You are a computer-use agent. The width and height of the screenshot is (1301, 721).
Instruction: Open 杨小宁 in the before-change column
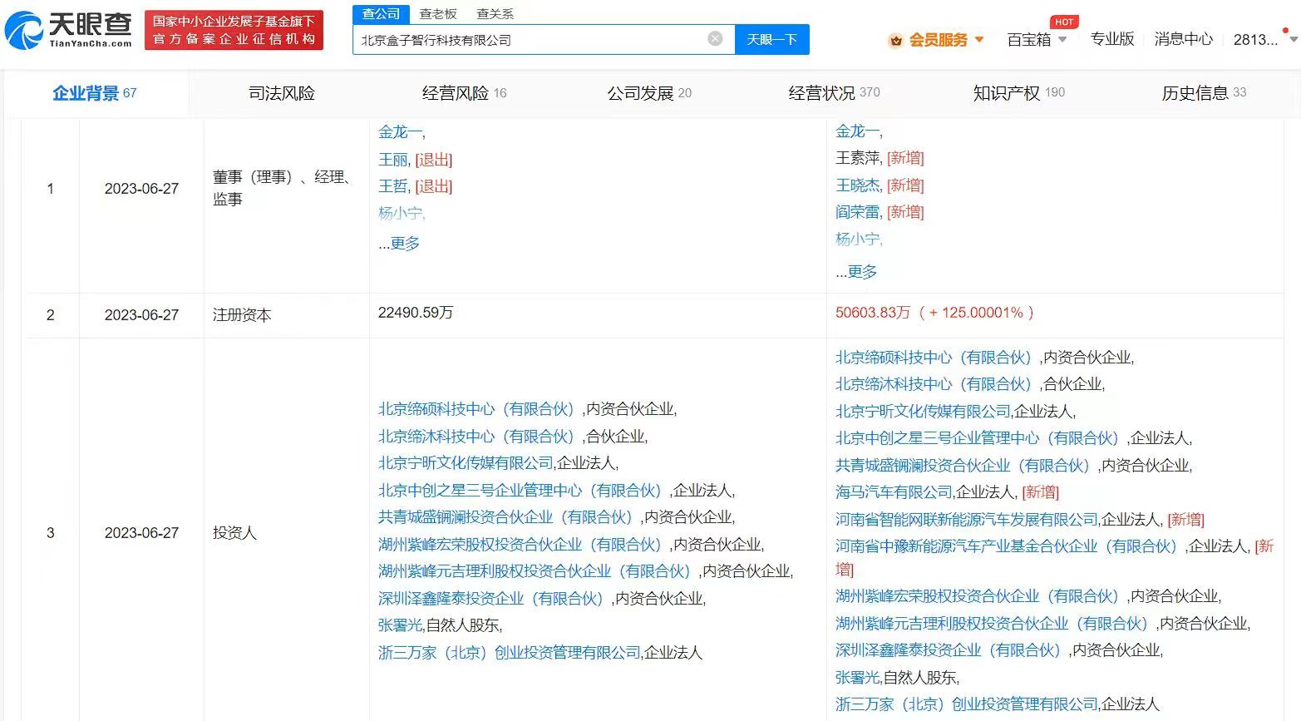400,213
